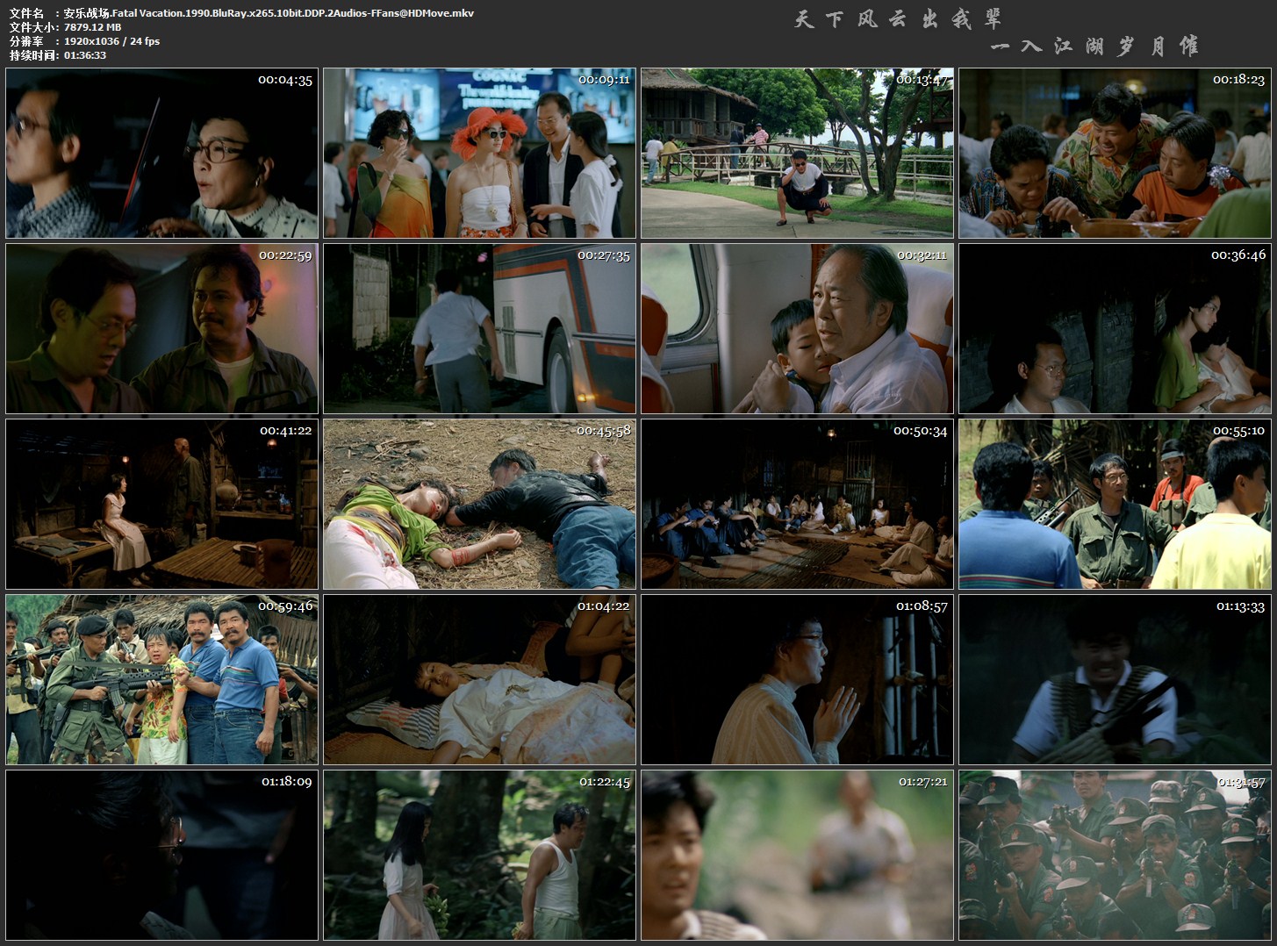Select the dark 00:36:46 thumbnail
The height and width of the screenshot is (946, 1277).
1115,328
